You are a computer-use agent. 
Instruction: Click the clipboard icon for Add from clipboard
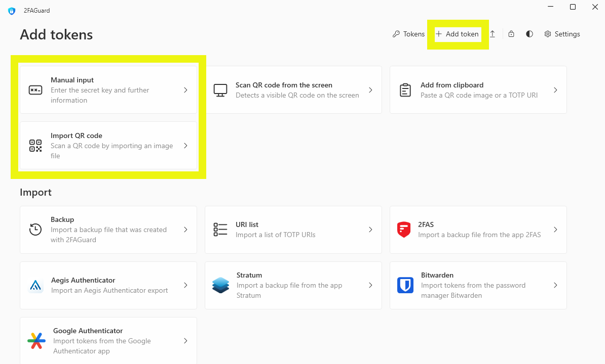click(405, 90)
